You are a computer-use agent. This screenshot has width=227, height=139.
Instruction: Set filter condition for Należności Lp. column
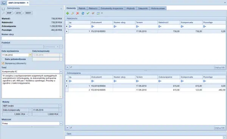point(70,27)
